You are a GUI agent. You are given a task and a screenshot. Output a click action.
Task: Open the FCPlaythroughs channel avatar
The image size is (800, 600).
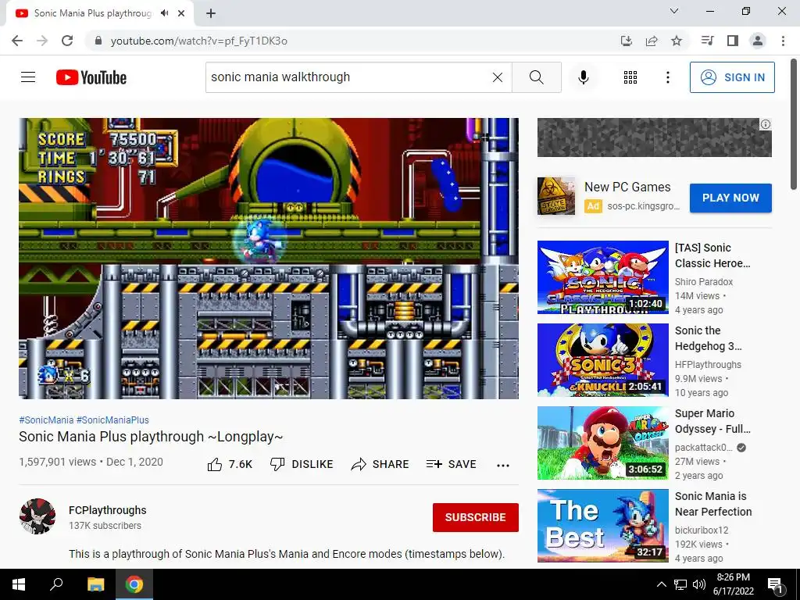click(37, 516)
